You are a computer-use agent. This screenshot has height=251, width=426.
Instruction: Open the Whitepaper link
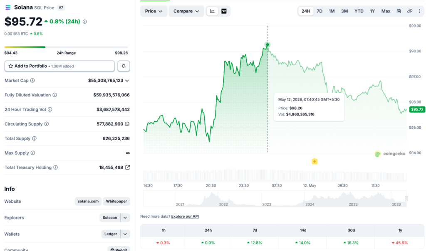point(116,202)
